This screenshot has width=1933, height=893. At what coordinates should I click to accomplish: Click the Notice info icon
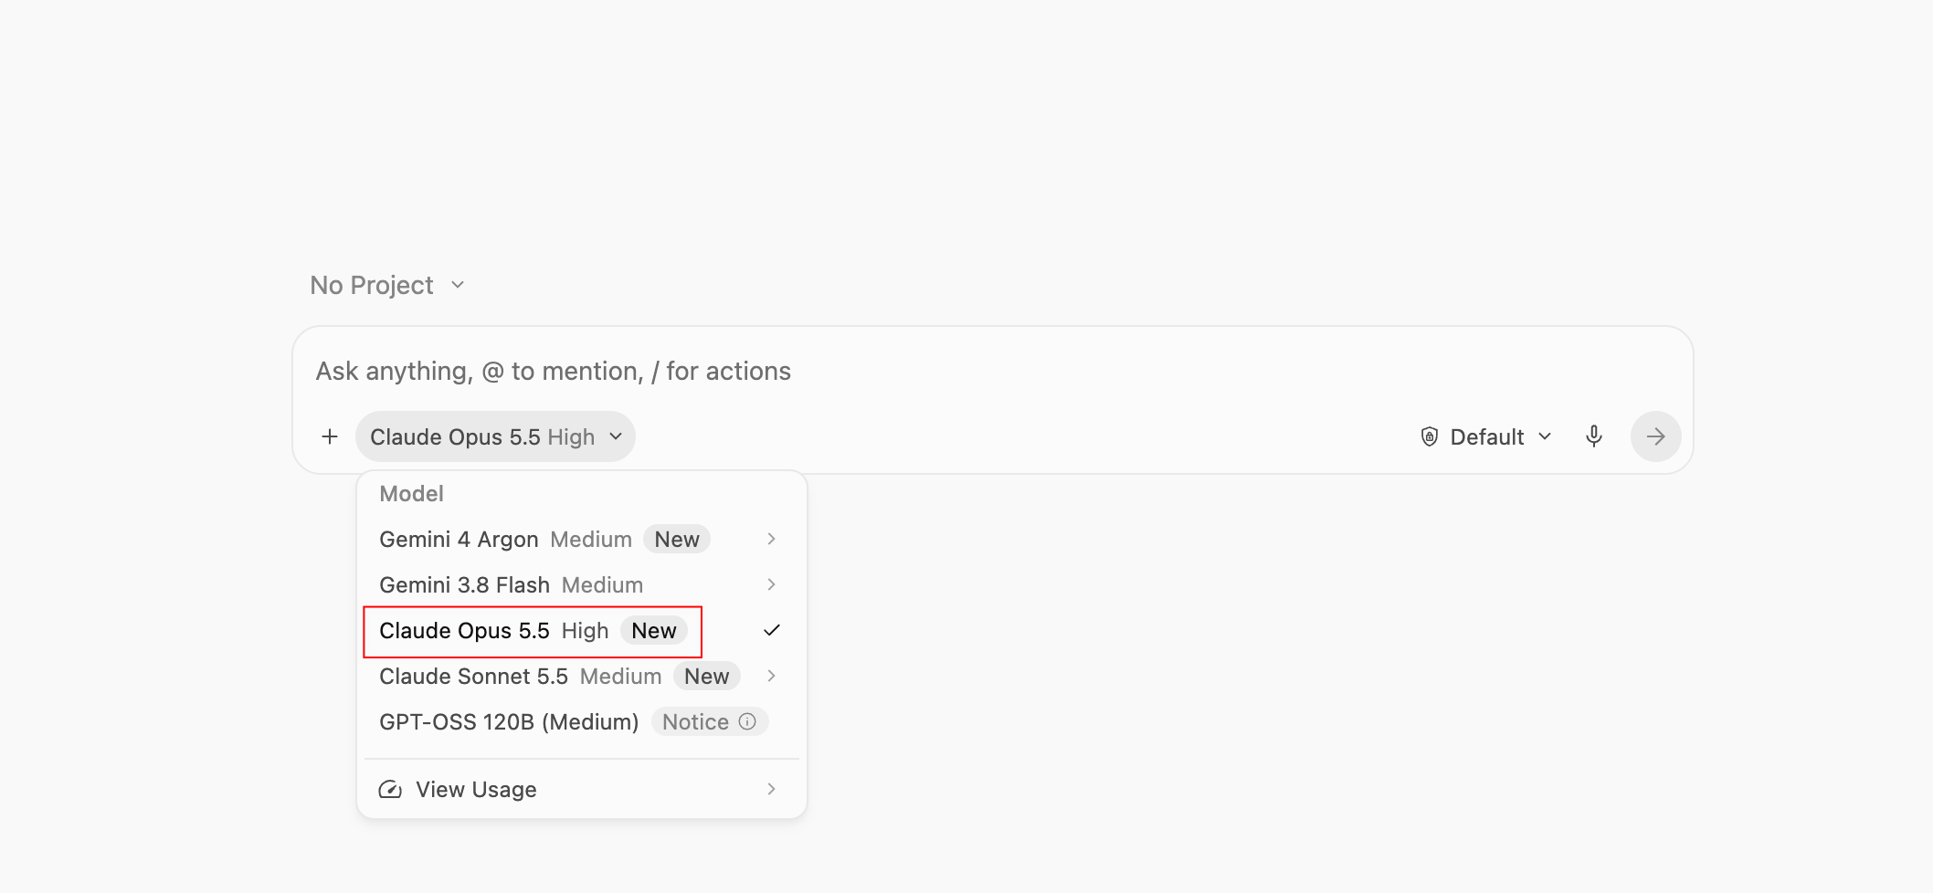click(x=747, y=721)
